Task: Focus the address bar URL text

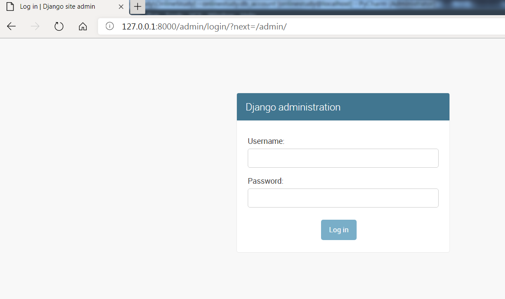Action: 204,26
